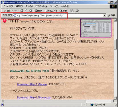Stop page loading with the Stop icon
Screen dimensions: 118x107
tap(22, 11)
